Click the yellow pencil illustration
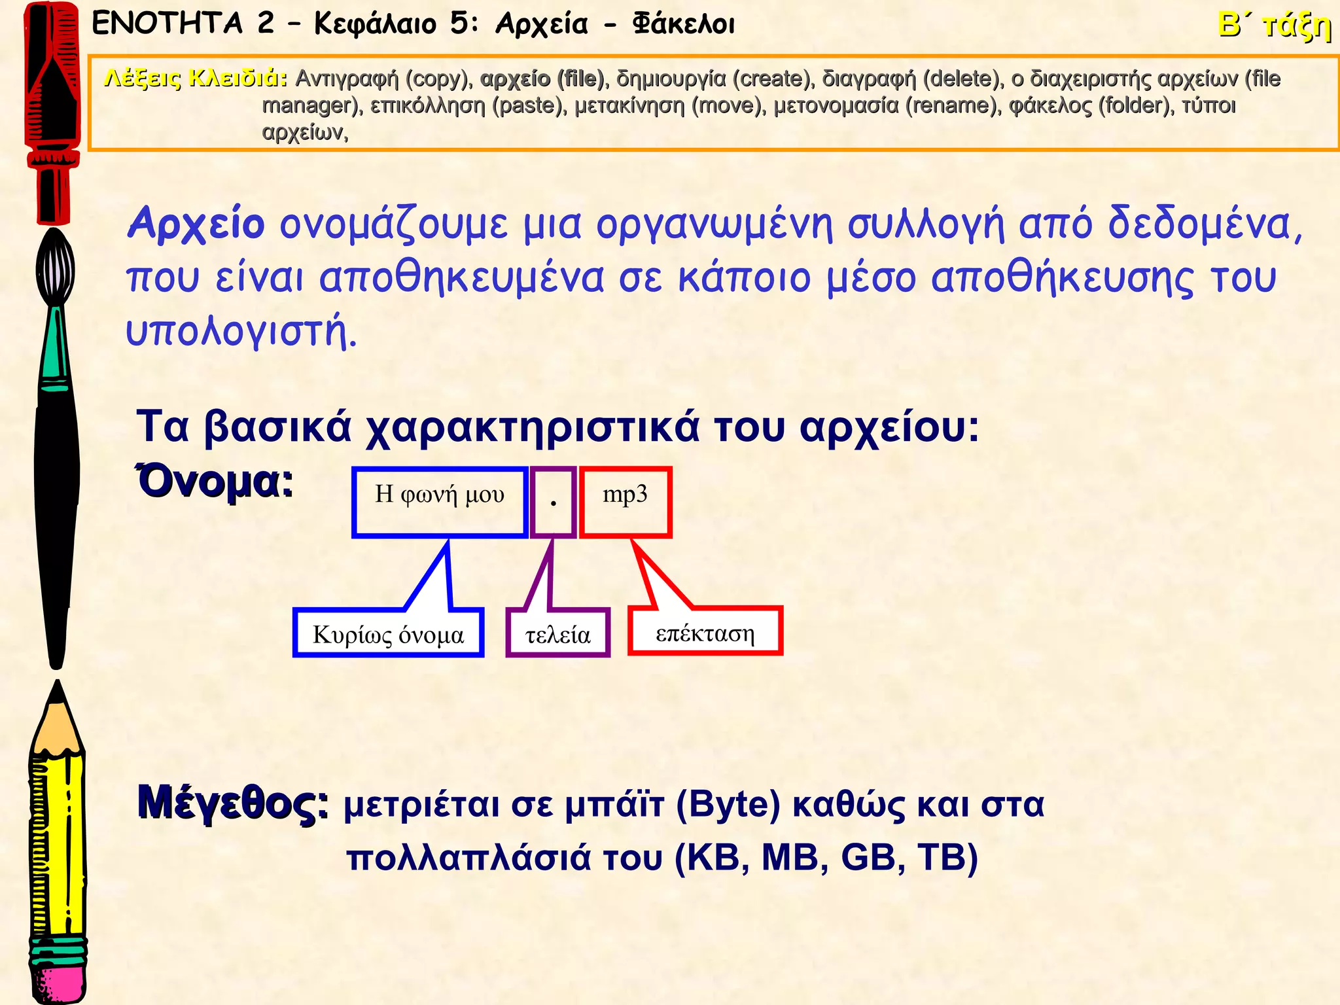Screen dimensions: 1340x1005 click(x=58, y=844)
